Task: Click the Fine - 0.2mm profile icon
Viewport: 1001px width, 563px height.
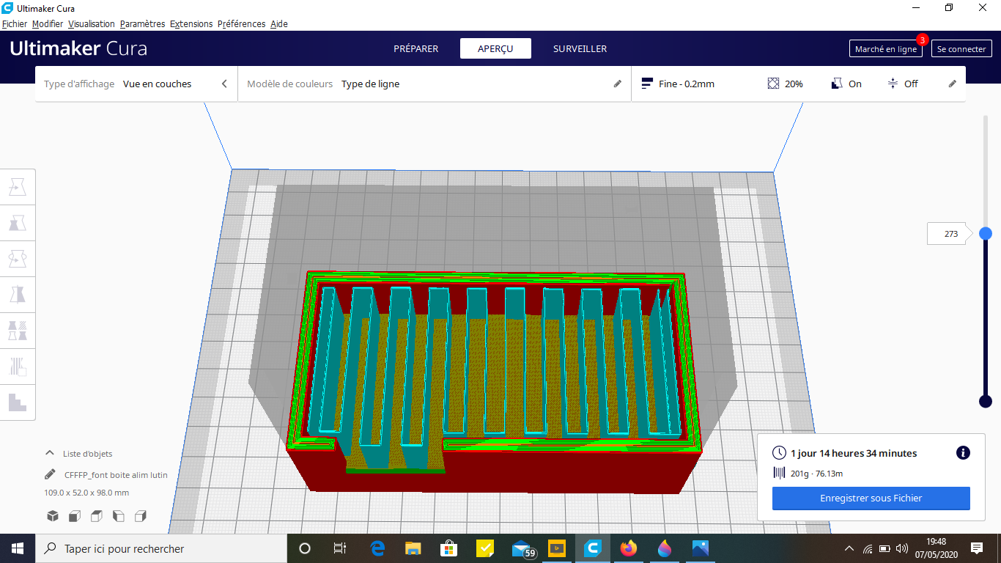Action: point(647,84)
